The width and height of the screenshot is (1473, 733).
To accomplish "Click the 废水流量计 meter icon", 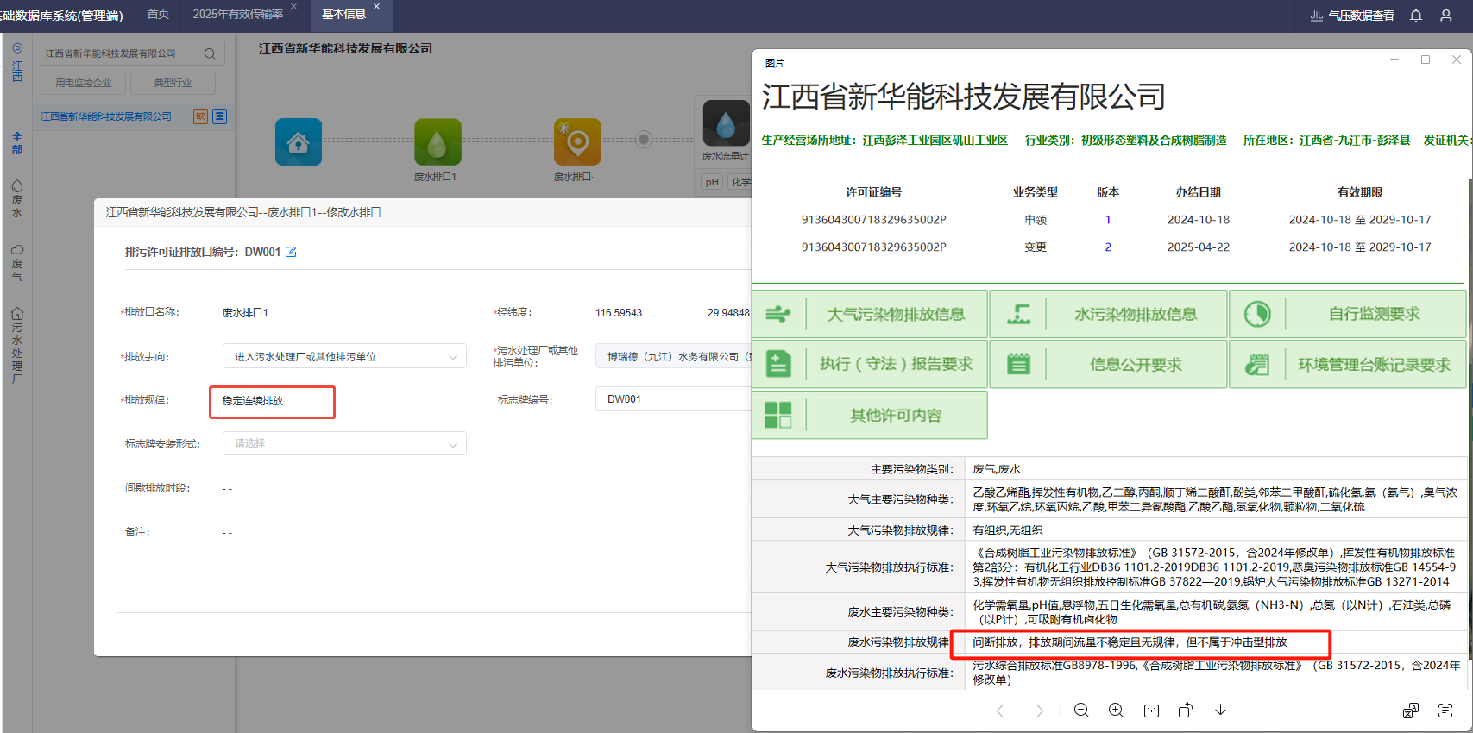I will pos(726,123).
